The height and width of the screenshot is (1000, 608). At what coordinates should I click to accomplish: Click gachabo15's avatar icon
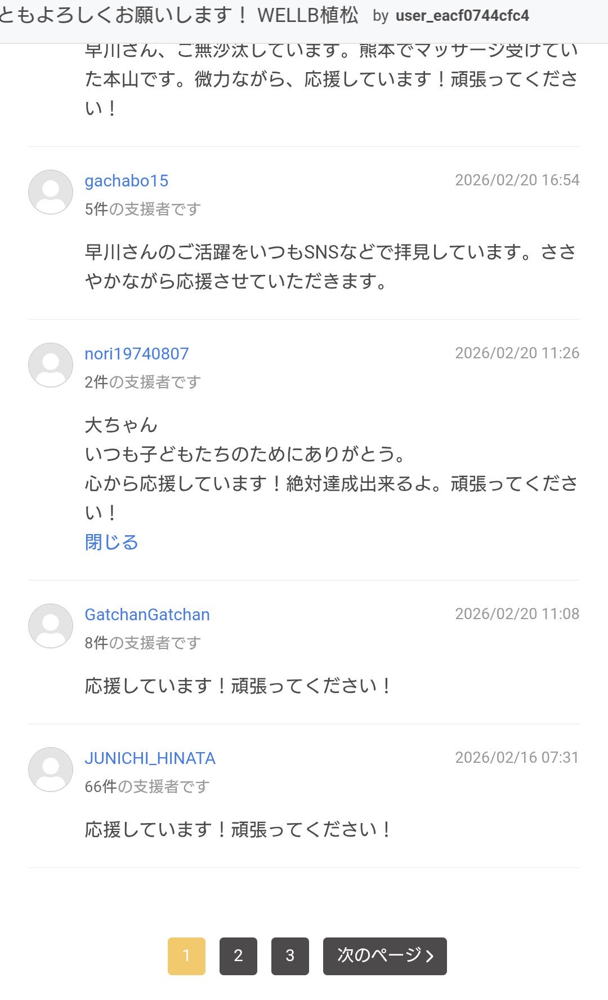[x=51, y=192]
